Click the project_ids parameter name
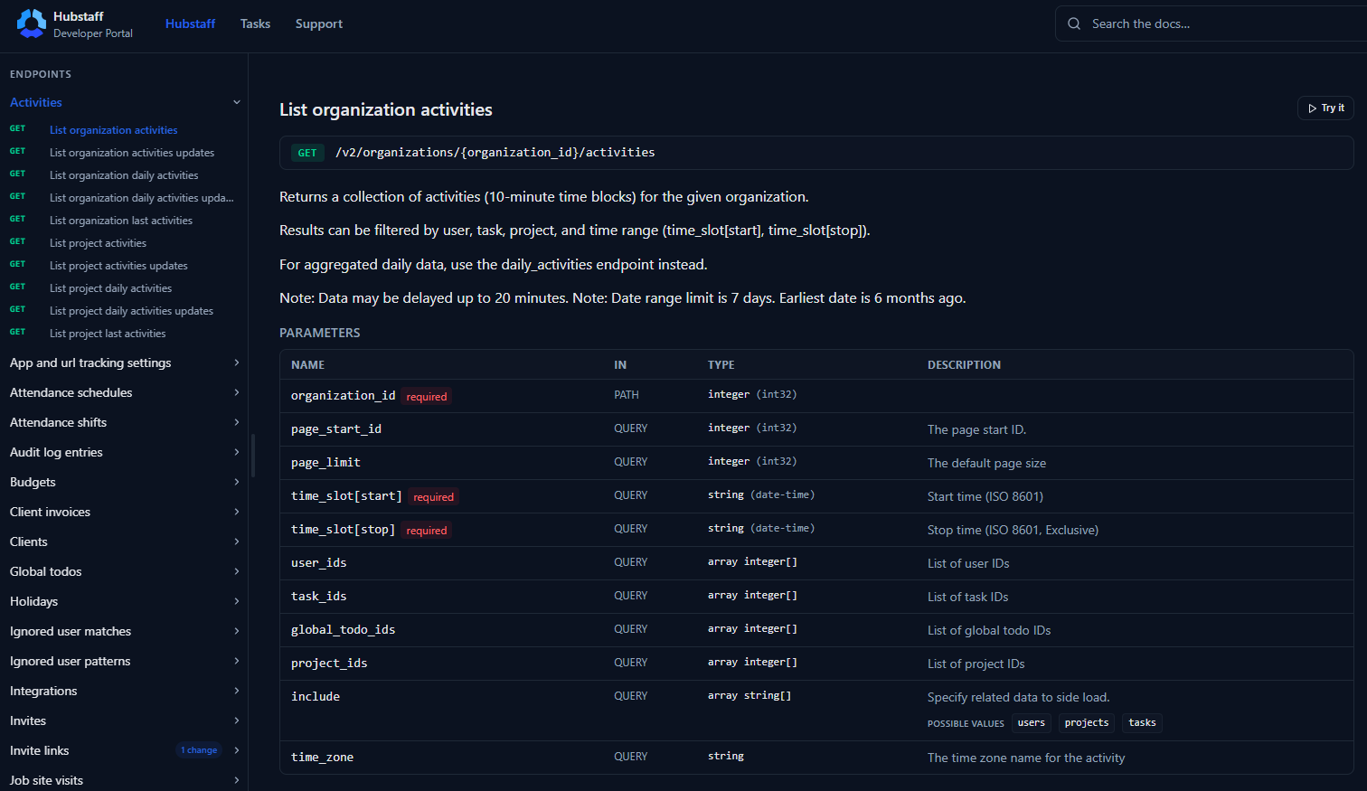This screenshot has width=1367, height=791. coord(329,664)
